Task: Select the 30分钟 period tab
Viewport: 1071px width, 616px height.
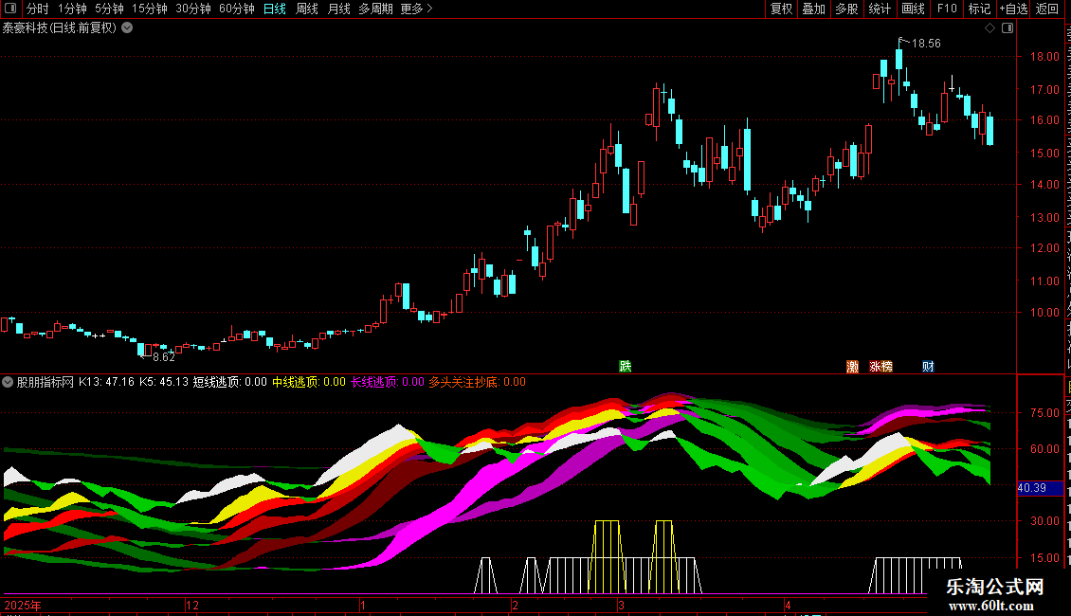Action: tap(193, 9)
